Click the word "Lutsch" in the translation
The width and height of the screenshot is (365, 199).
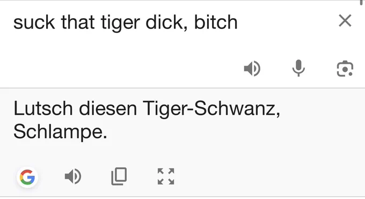(x=43, y=108)
